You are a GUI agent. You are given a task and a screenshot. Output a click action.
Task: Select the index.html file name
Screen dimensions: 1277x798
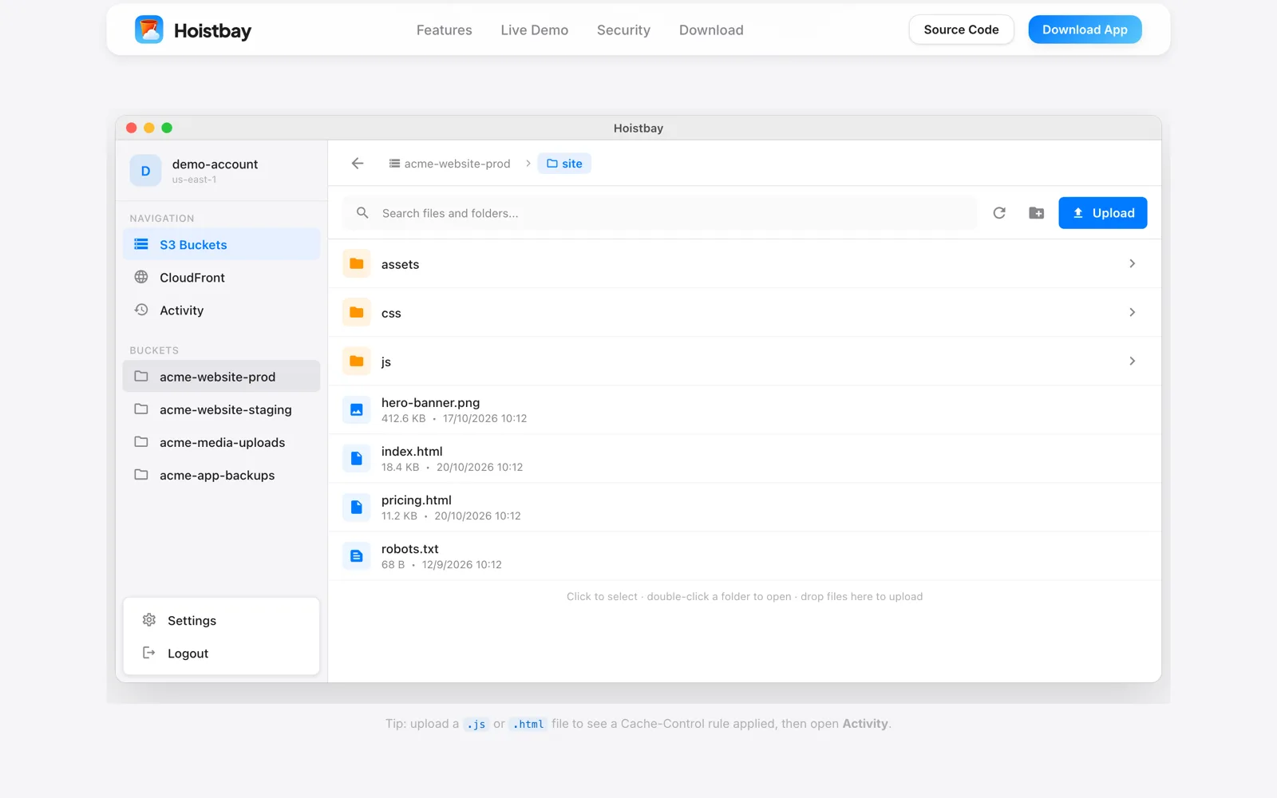[412, 452]
